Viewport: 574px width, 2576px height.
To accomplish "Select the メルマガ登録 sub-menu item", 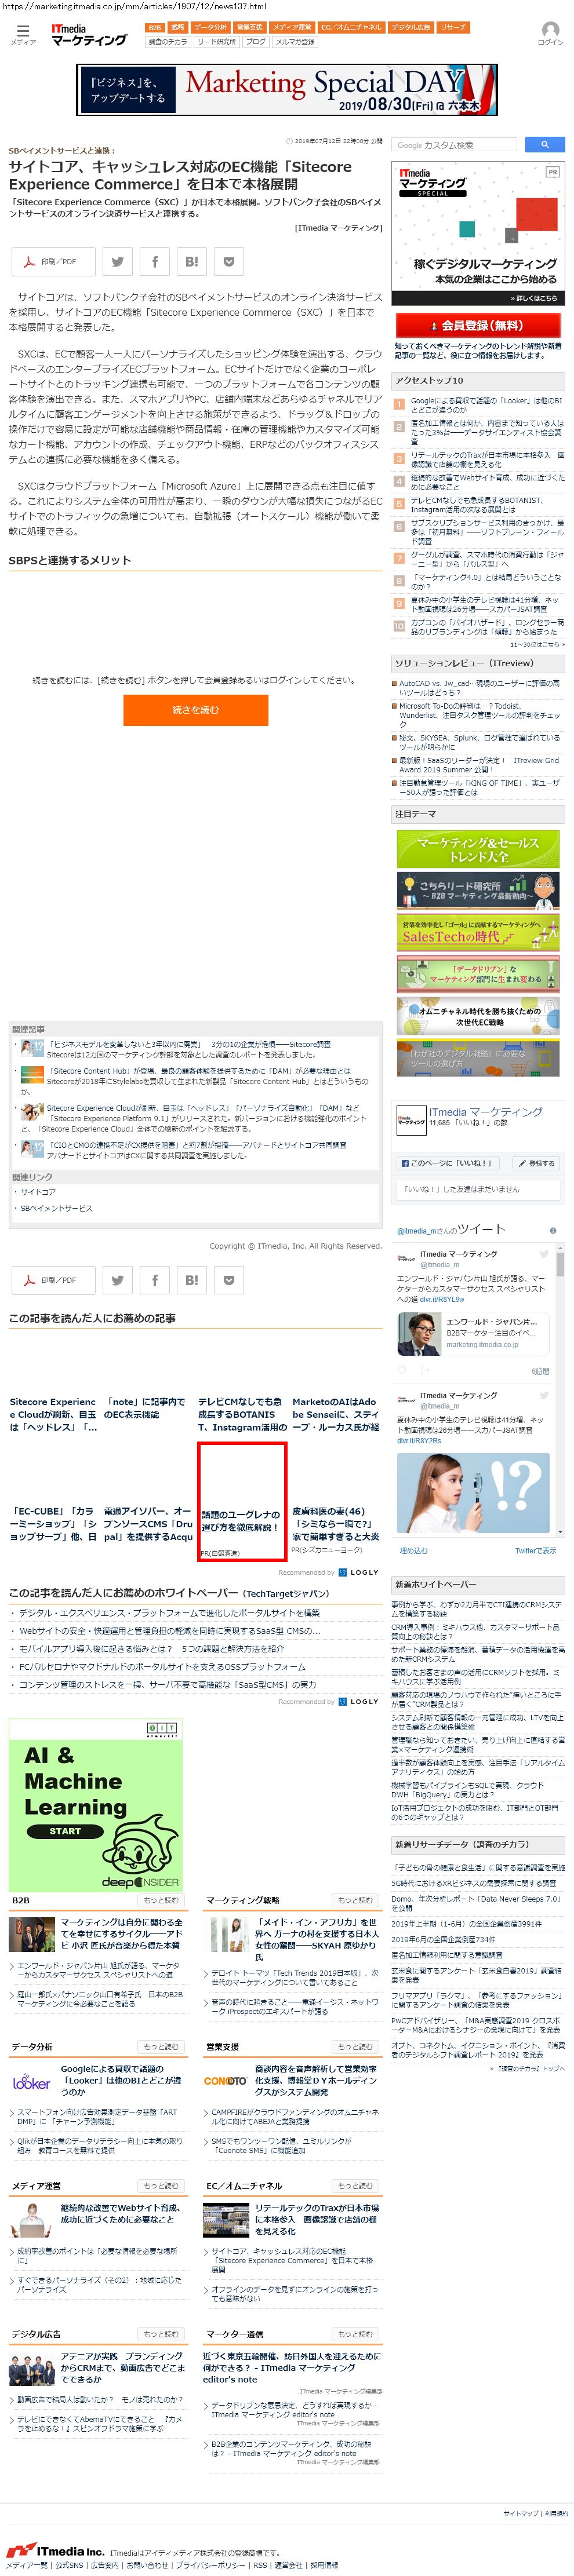I will [295, 42].
